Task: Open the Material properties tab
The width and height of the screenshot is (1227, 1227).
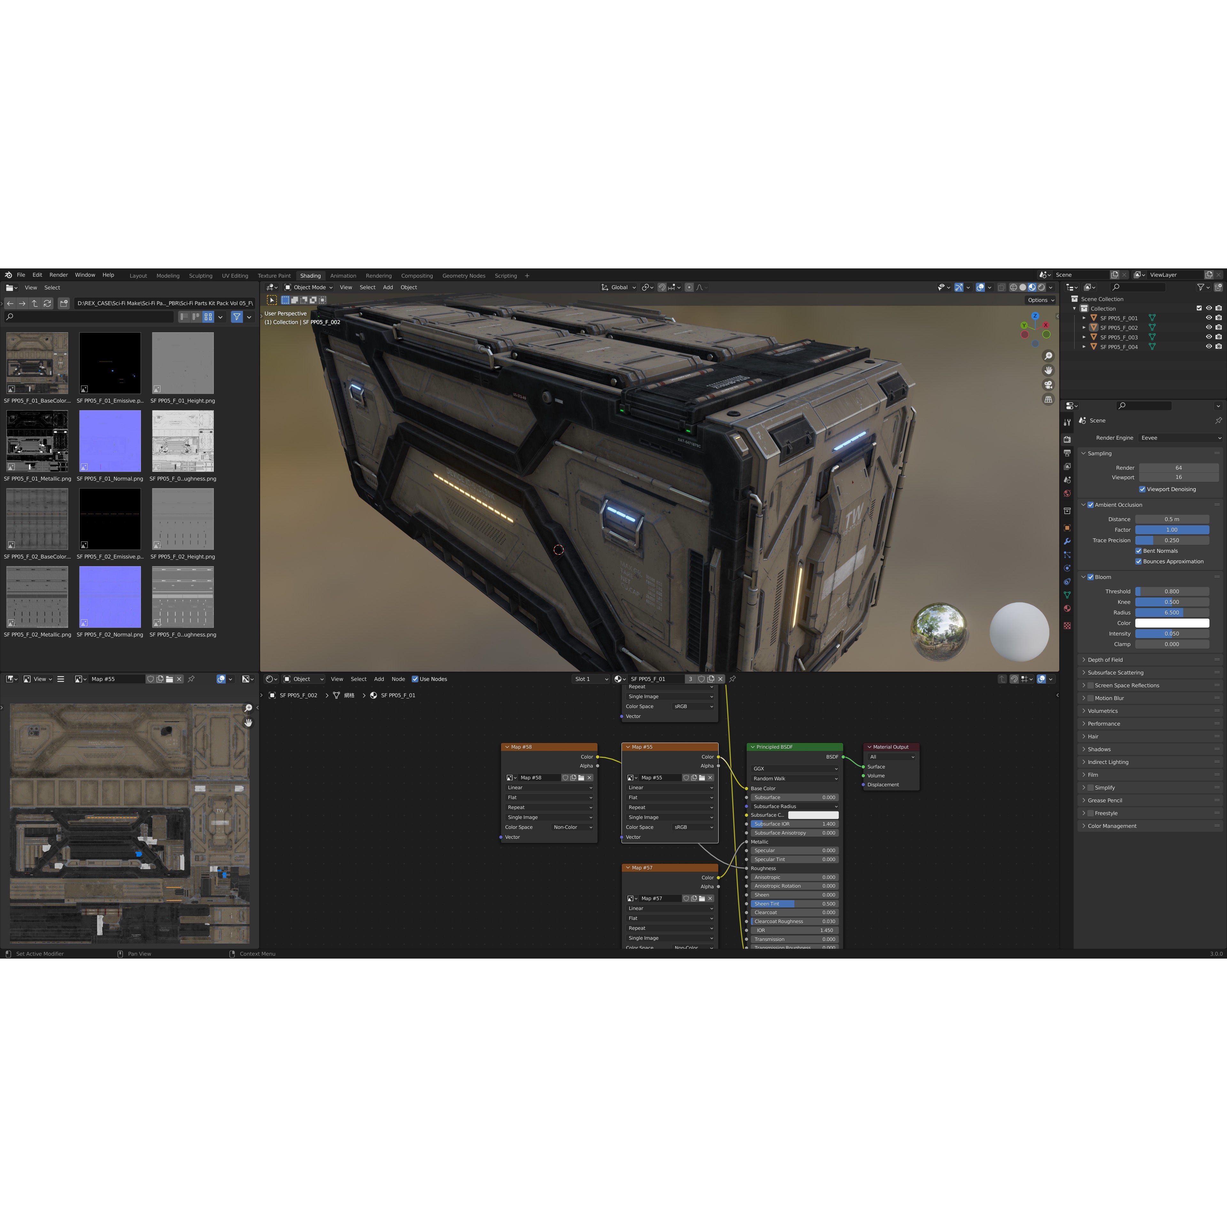Action: click(1067, 608)
